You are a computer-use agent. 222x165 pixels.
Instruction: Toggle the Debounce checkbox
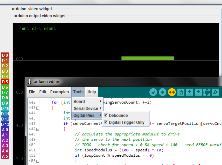click(x=106, y=115)
